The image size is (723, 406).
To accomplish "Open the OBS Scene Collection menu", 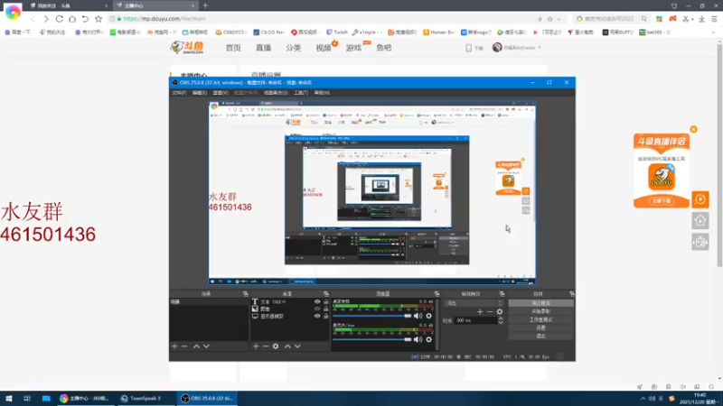I will pos(276,93).
